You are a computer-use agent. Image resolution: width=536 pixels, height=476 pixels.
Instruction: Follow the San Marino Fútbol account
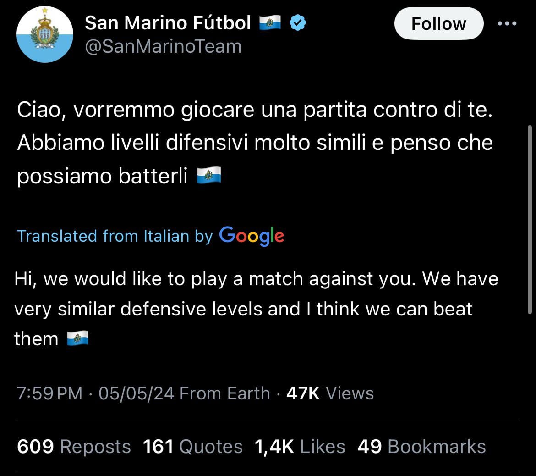click(439, 23)
